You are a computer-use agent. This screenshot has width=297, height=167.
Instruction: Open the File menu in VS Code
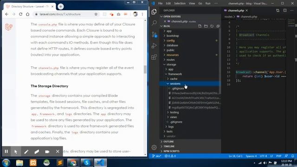click(x=160, y=3)
